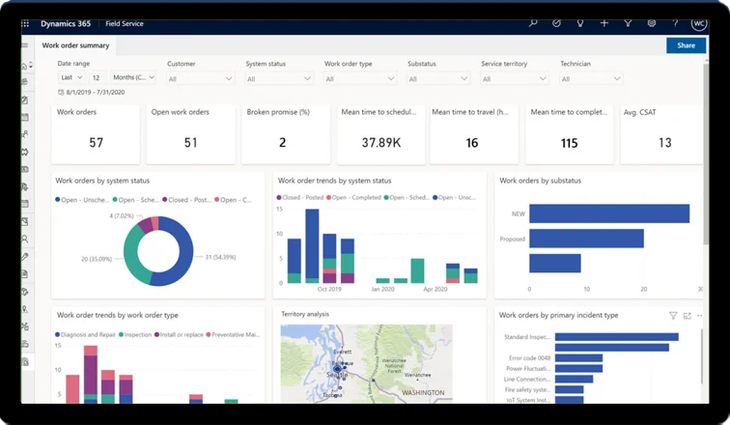Click the Work orders 57 card
The width and height of the screenshot is (730, 425).
click(96, 134)
